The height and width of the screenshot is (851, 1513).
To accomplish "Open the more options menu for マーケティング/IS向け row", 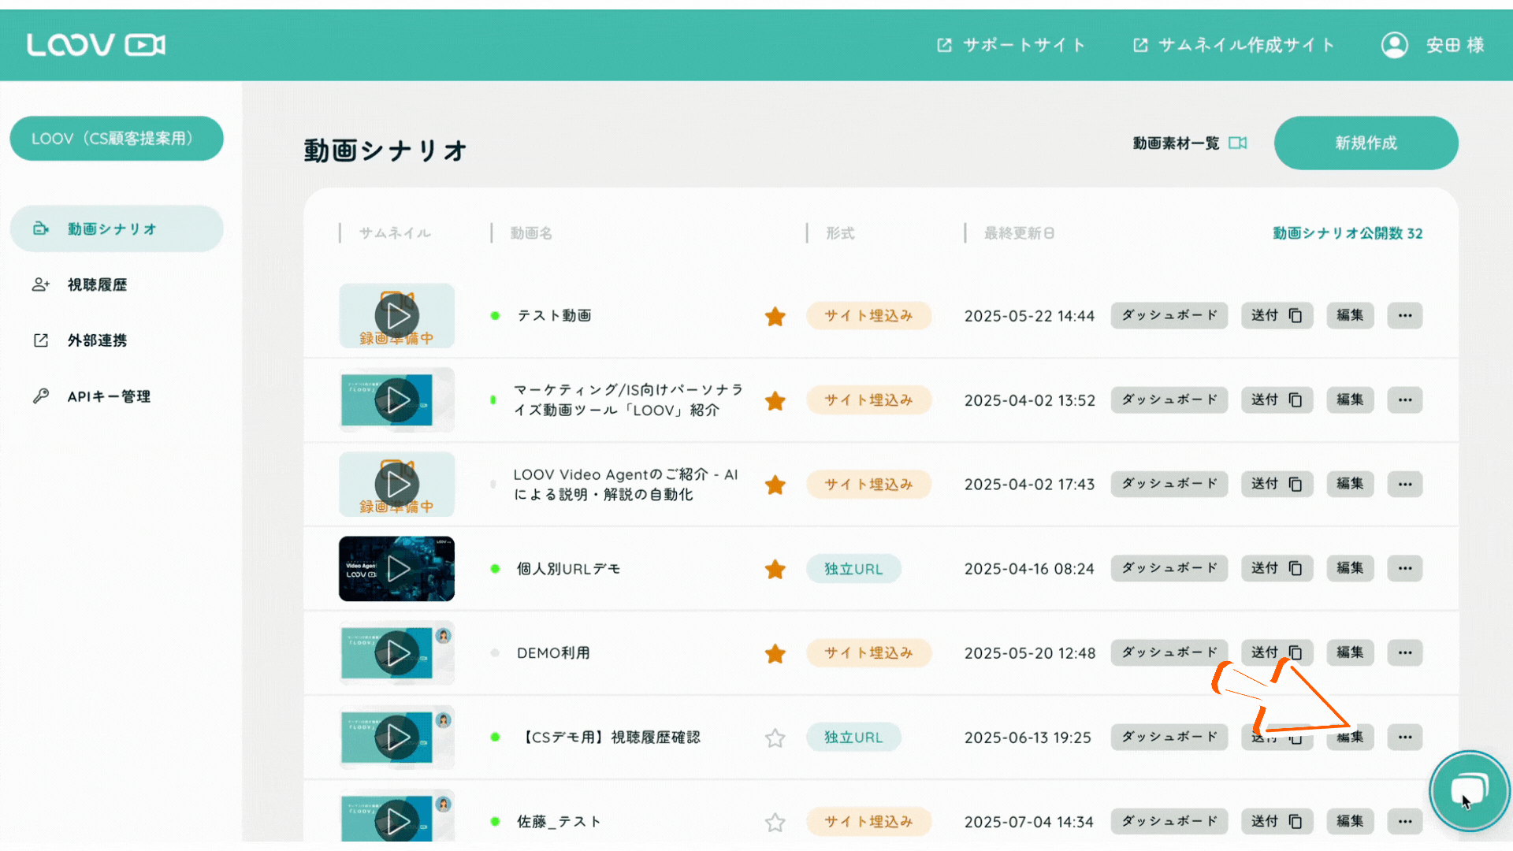I will click(1405, 399).
